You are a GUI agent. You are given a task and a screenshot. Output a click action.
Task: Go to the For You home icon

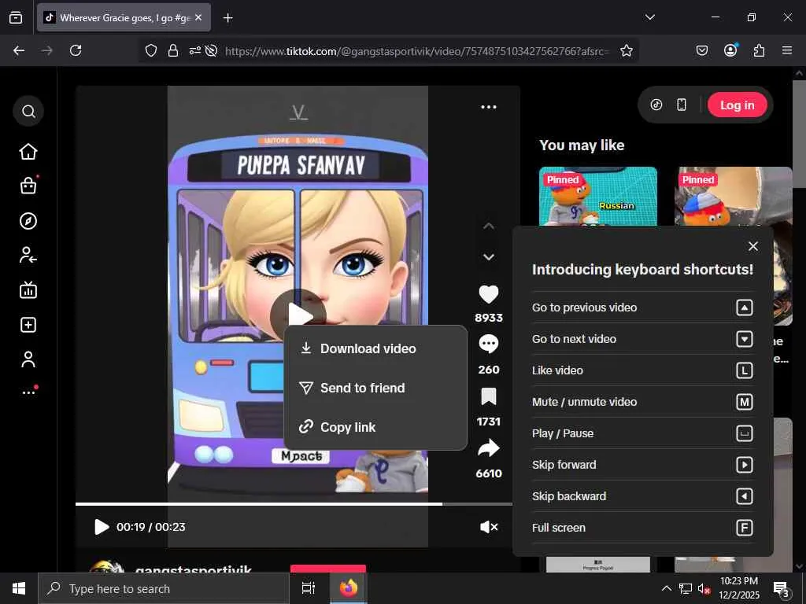tap(28, 152)
